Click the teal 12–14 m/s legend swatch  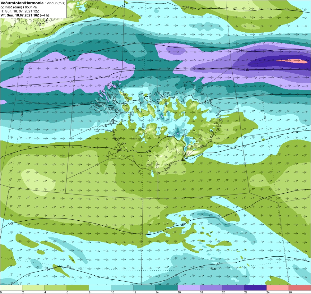point(144,288)
